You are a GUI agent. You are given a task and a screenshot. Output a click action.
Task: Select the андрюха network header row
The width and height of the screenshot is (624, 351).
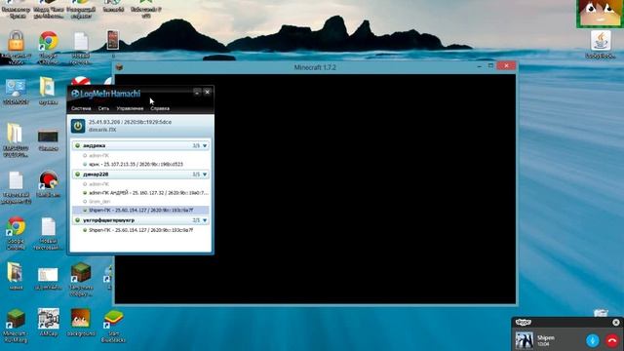point(140,146)
